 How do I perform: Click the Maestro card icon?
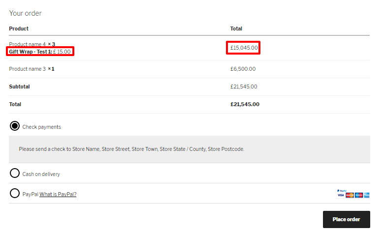point(358,195)
